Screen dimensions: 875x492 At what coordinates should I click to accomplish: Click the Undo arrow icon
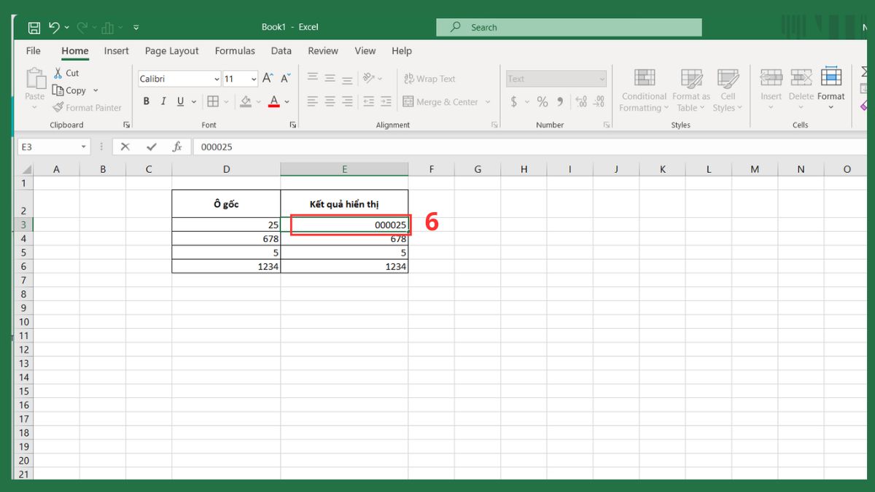click(54, 28)
